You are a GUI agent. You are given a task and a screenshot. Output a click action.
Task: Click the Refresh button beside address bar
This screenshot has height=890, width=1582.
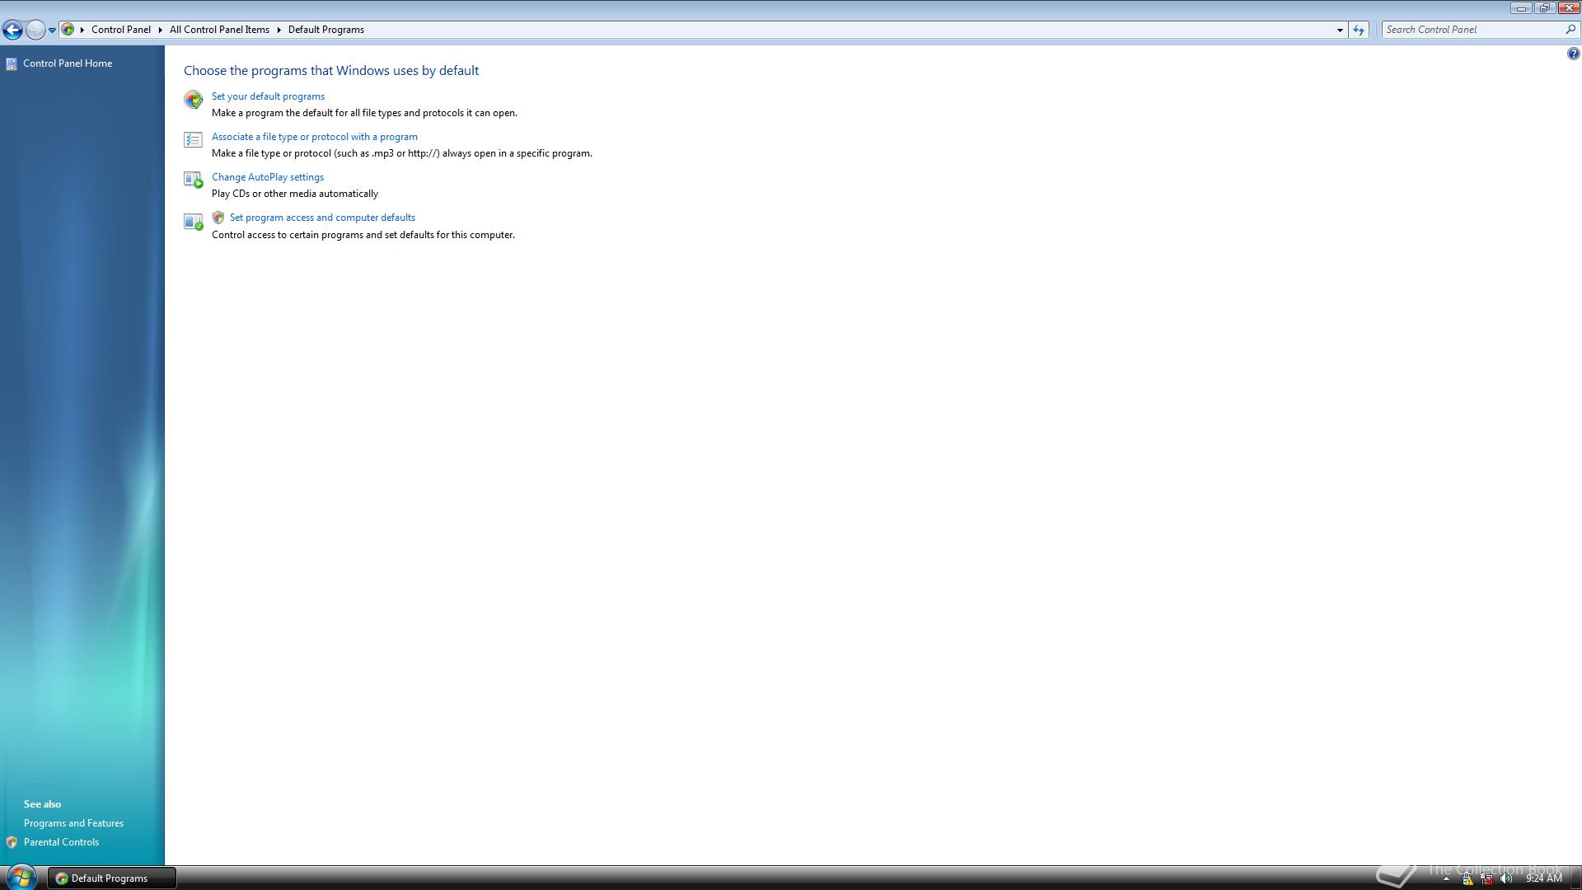pos(1359,30)
